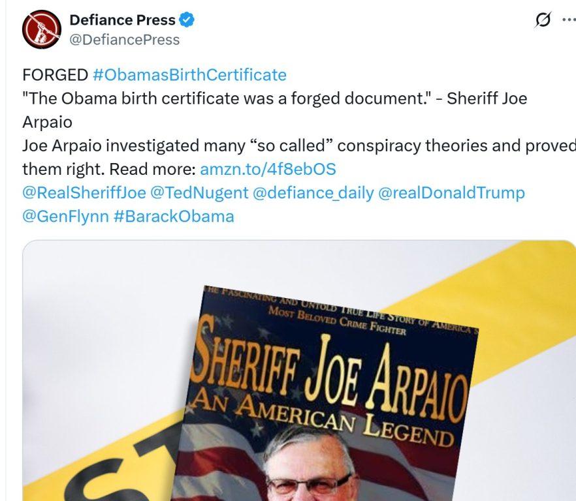
Task: Open the @defiance_daily mention
Action: coord(313,192)
